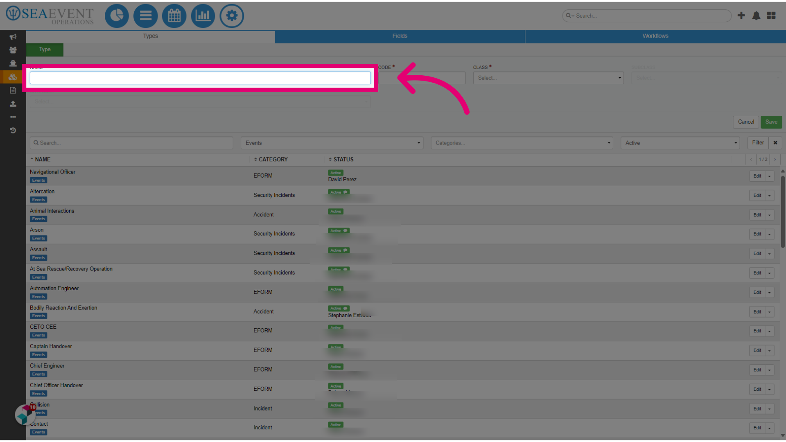Edit the Navigational Officer row
786x442 pixels.
click(x=757, y=176)
